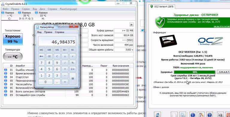This screenshot has width=230, height=117.
Task: Click the calculator display showing 46,984375
Action: click(57, 41)
